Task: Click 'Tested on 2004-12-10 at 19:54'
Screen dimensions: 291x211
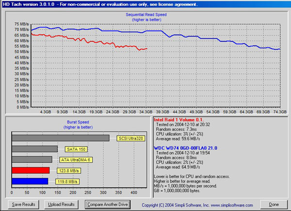Action: (x=183, y=153)
